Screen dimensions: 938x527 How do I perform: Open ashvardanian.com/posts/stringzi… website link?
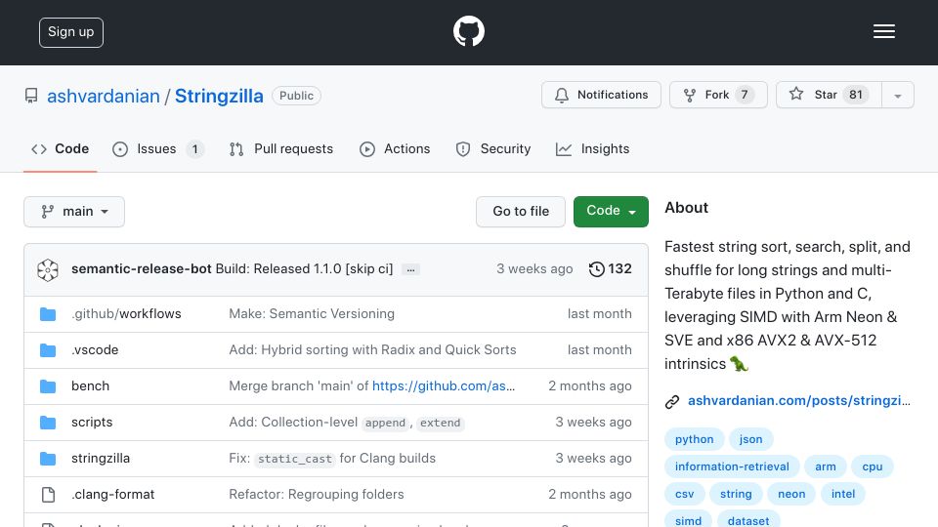coord(798,400)
